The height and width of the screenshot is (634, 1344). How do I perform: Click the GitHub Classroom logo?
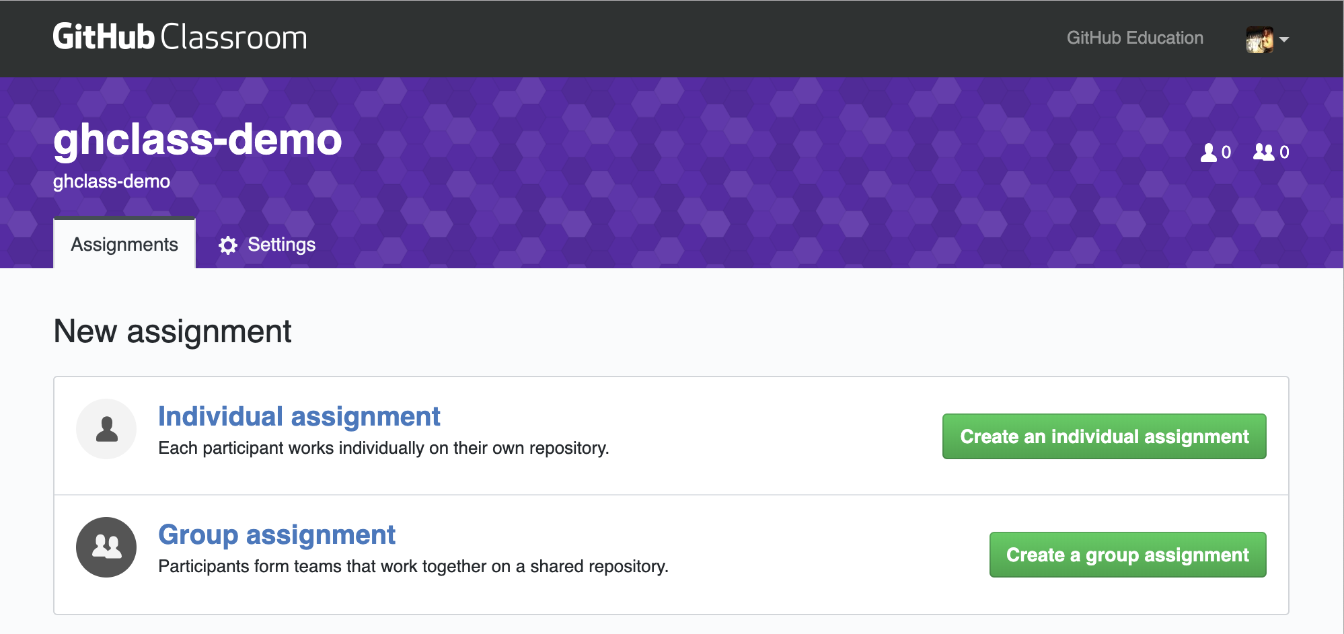click(180, 37)
